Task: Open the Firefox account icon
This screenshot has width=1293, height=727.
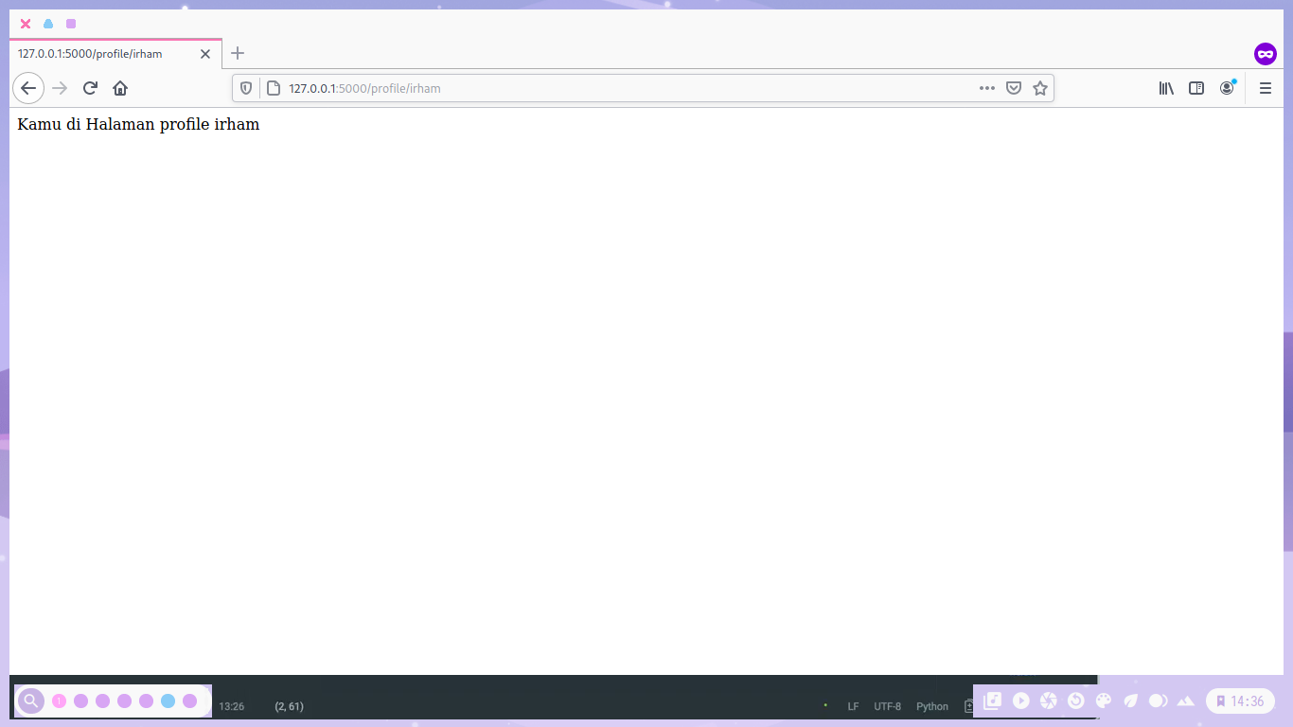Action: coord(1227,88)
